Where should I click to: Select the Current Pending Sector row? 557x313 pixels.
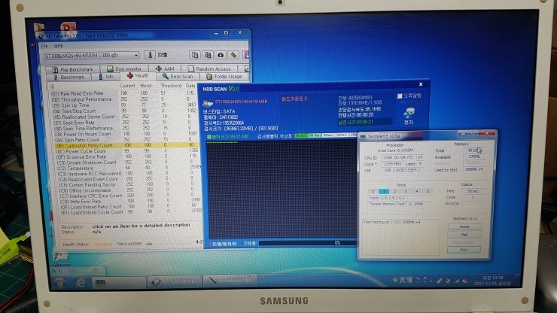[129, 185]
